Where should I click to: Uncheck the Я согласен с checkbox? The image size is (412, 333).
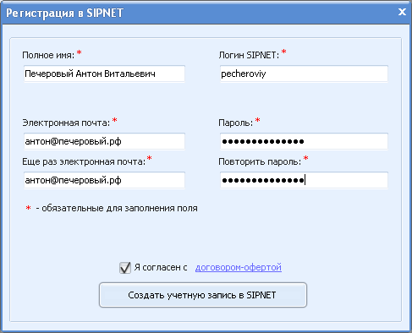(125, 268)
